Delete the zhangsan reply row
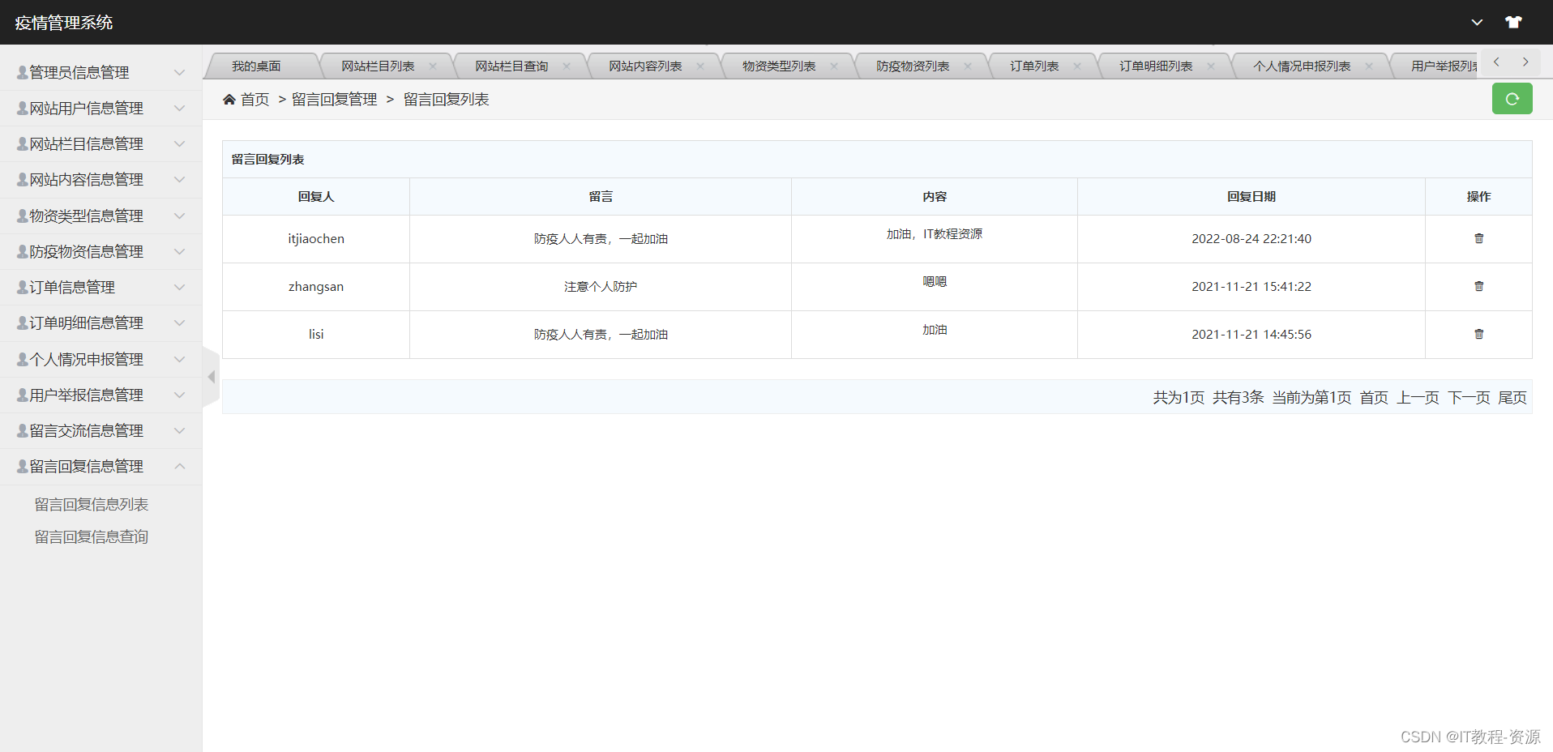1553x752 pixels. tap(1478, 286)
